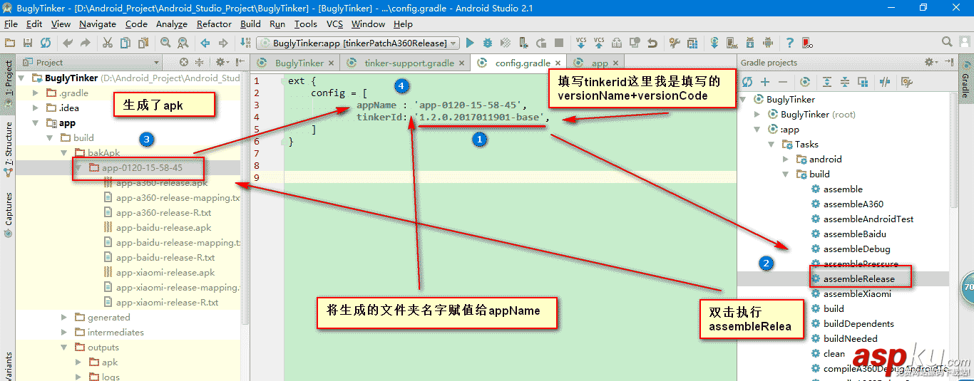Viewport: 974px width, 381px height.
Task: Switch to the app editor tab
Action: (x=594, y=63)
